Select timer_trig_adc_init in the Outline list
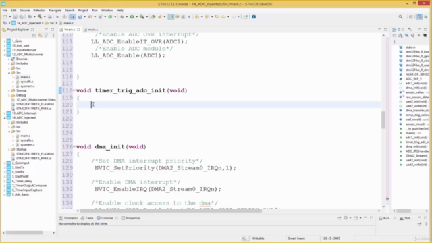Image resolution: width=432 pixels, height=243 pixels. click(416, 142)
